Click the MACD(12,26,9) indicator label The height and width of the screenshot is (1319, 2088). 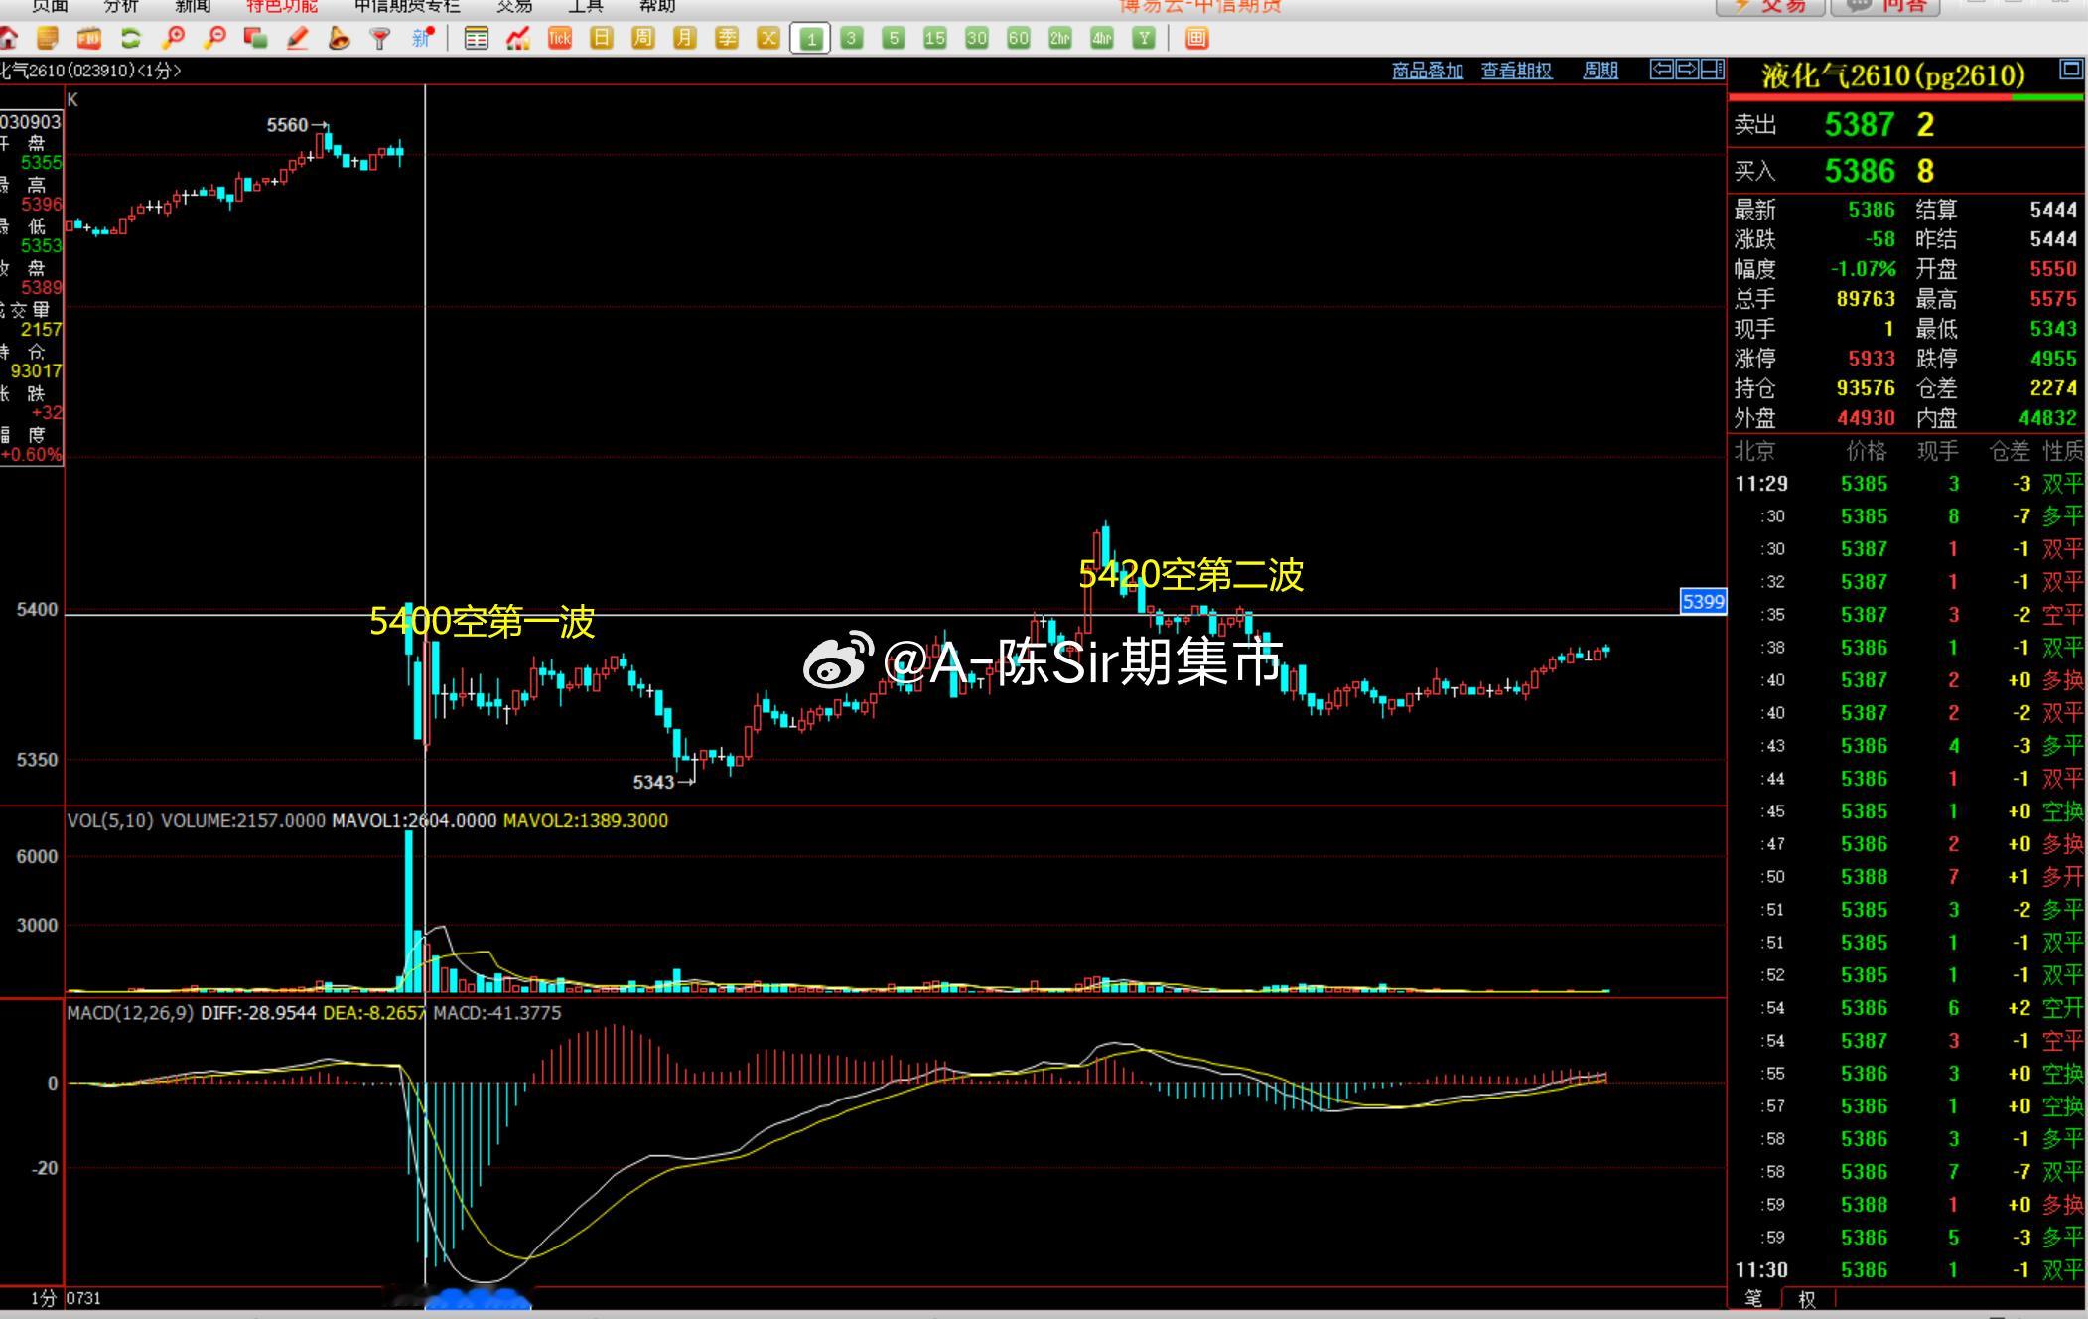(130, 1013)
